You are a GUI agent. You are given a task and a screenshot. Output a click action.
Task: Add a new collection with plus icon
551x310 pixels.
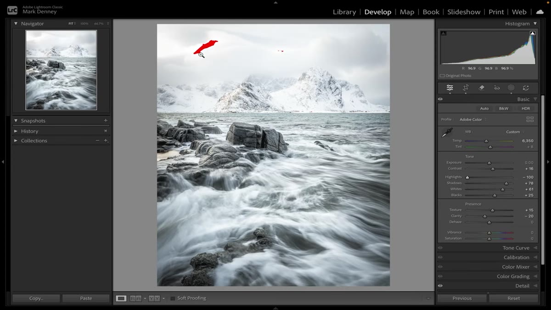(106, 141)
